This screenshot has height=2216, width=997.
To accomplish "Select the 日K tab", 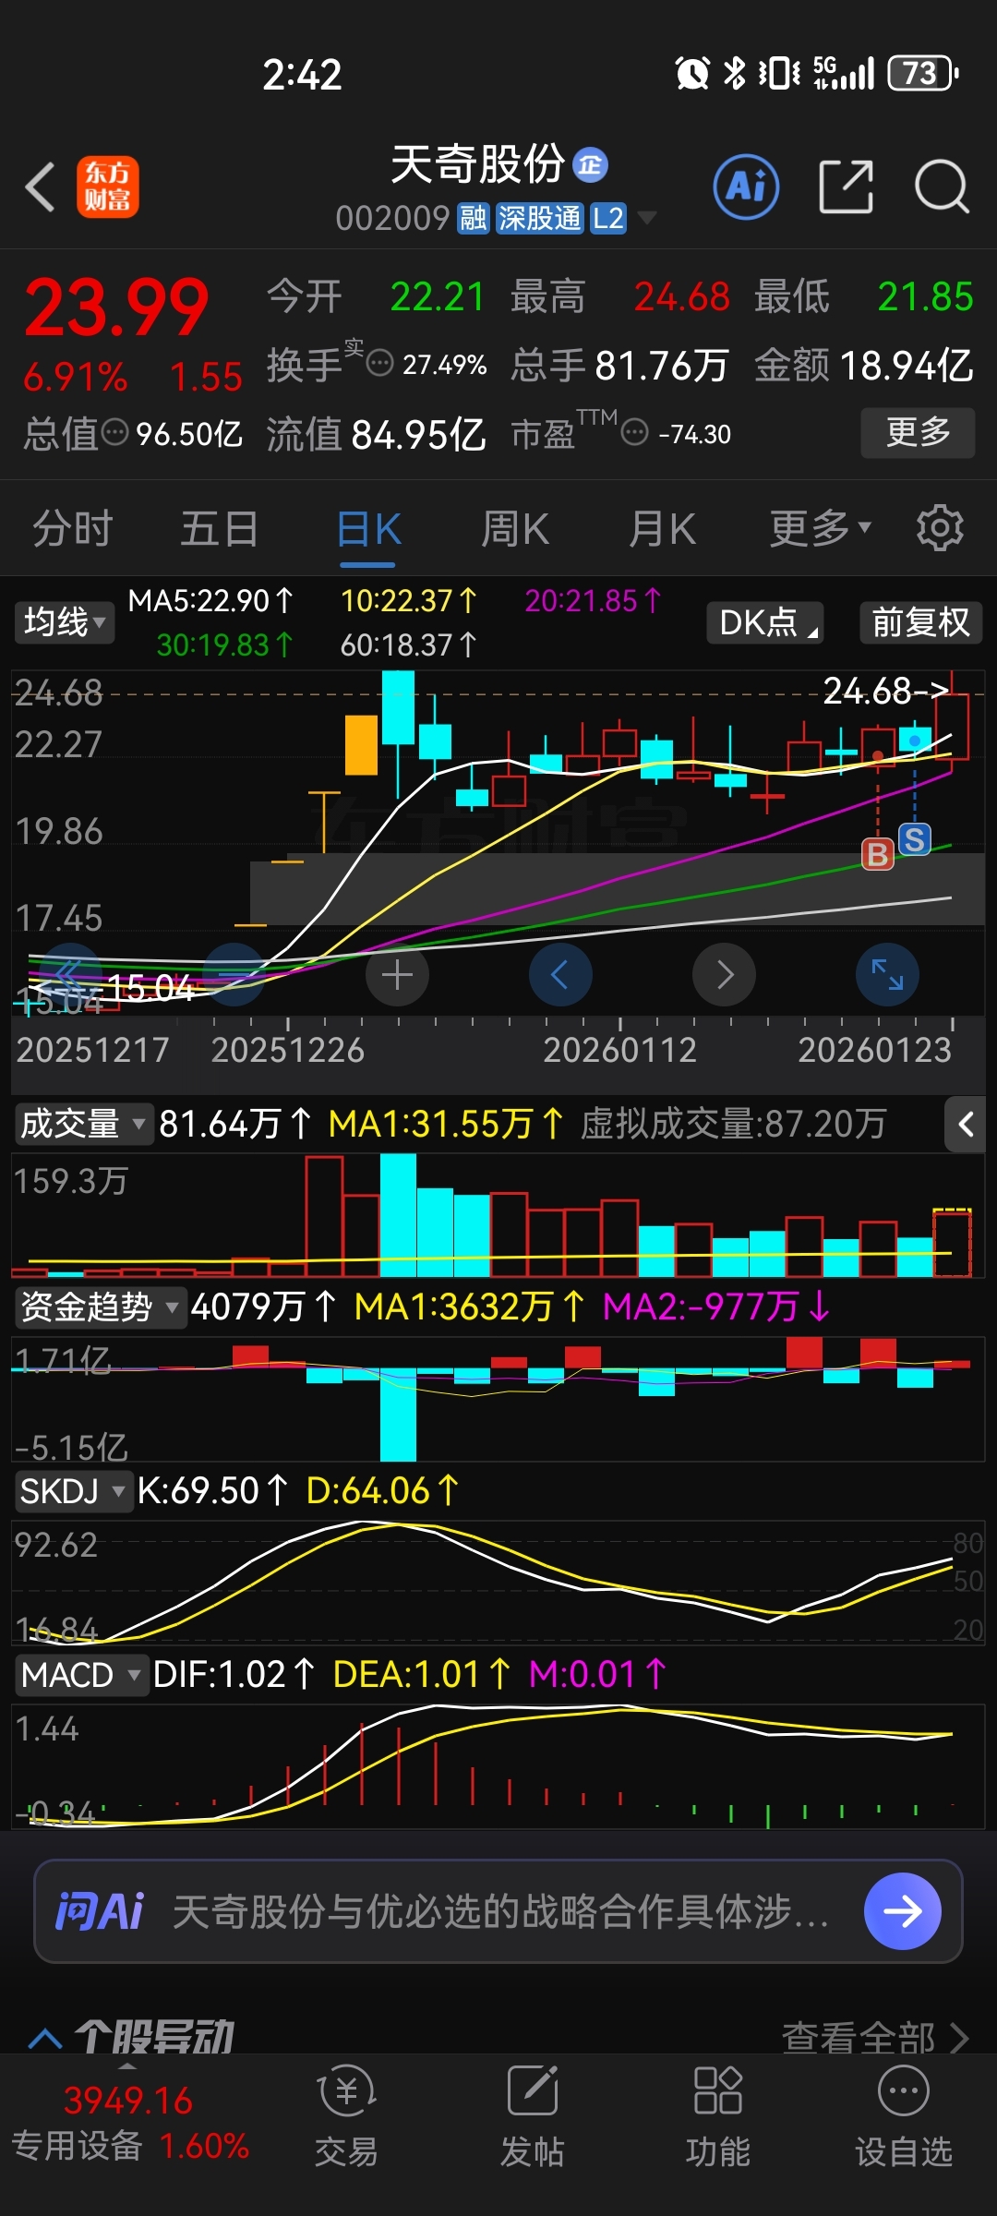I will point(368,530).
